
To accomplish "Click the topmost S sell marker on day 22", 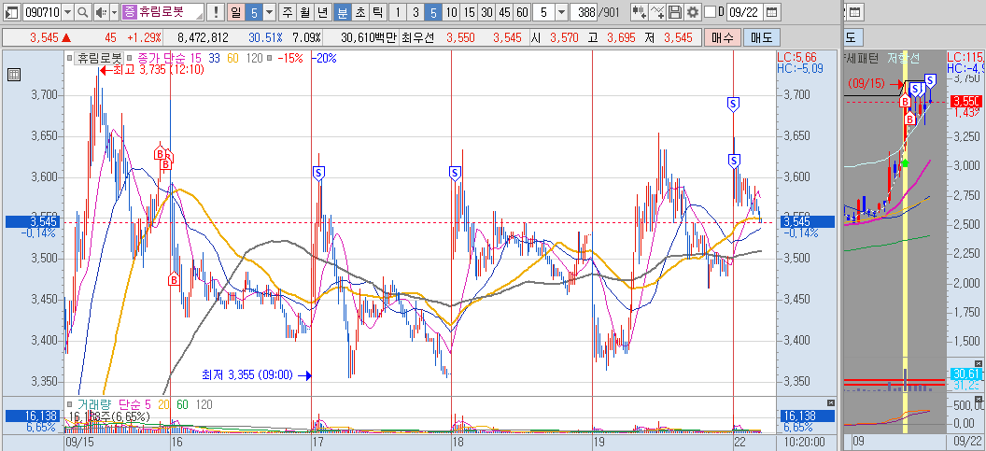I will [x=733, y=105].
